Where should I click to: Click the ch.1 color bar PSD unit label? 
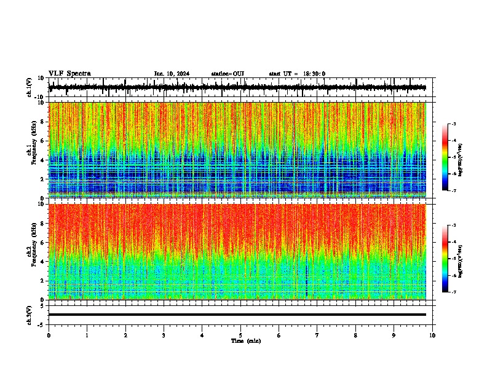[x=461, y=160]
